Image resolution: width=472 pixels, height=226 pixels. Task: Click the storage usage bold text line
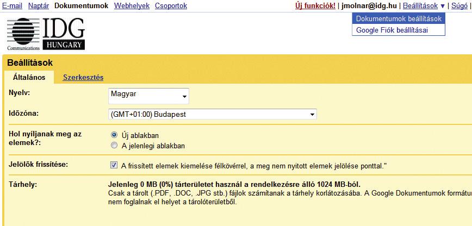click(234, 184)
